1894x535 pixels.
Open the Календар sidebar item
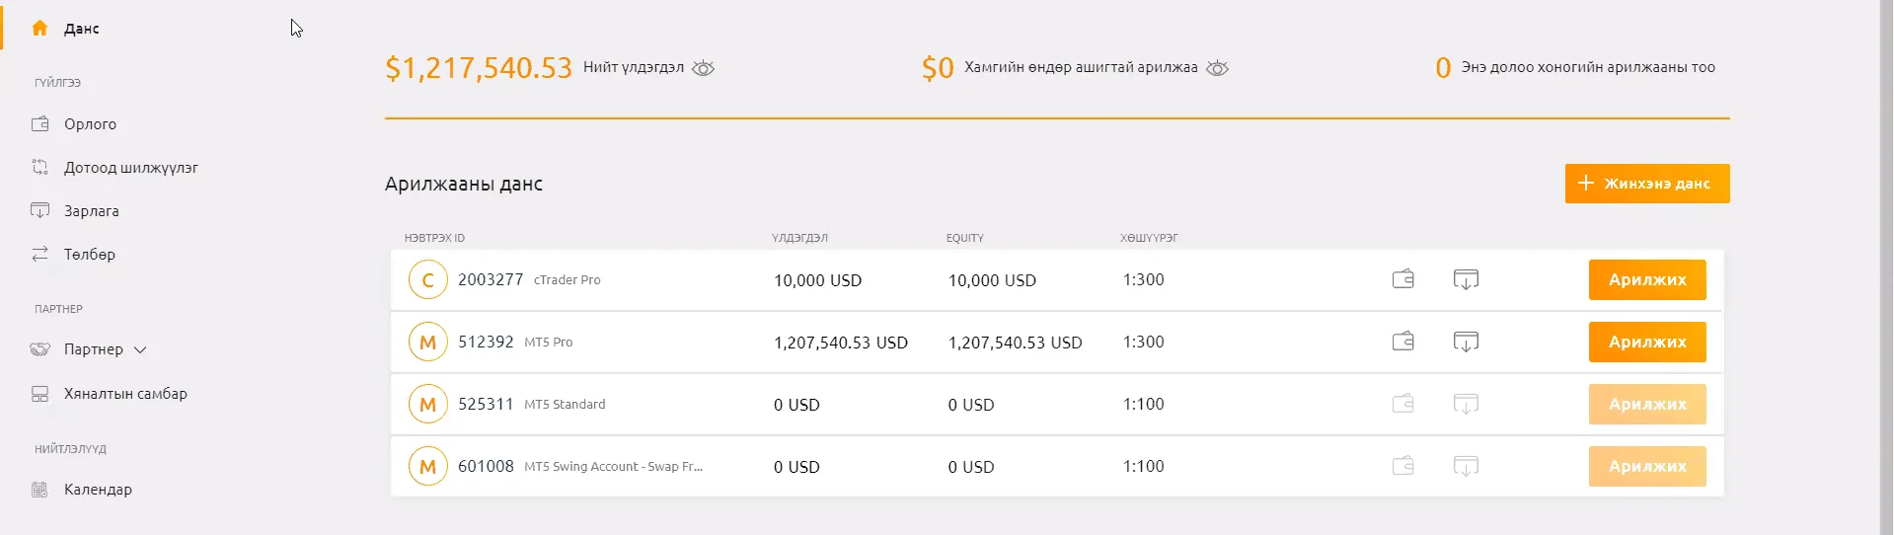coord(97,490)
